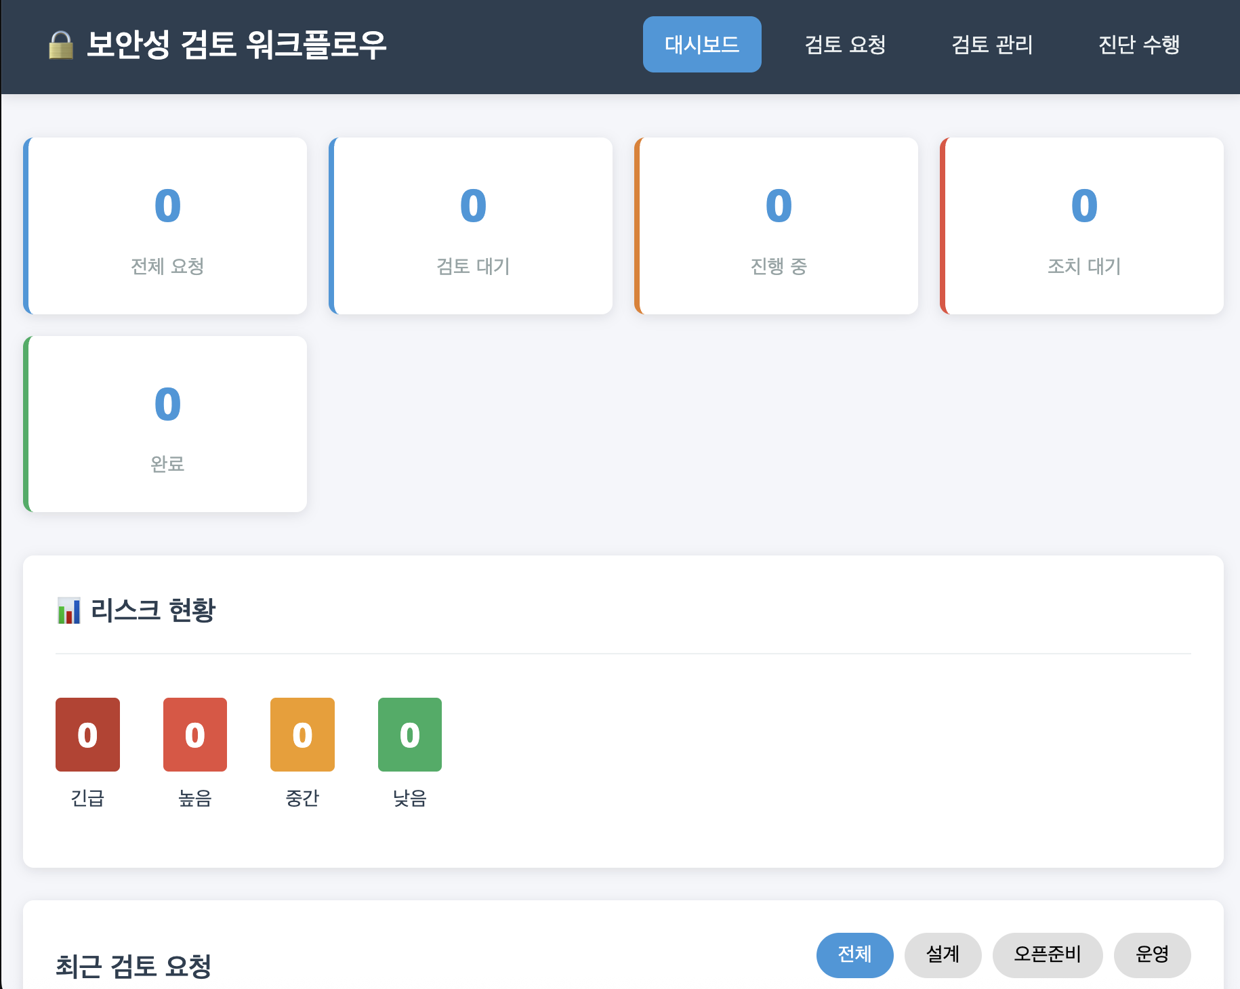Go to the 검토 관리 tab
The image size is (1240, 989).
(992, 45)
